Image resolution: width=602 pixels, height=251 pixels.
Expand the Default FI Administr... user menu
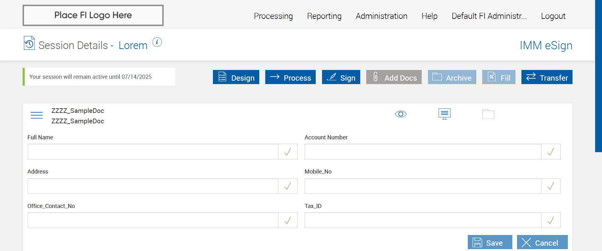coord(489,16)
